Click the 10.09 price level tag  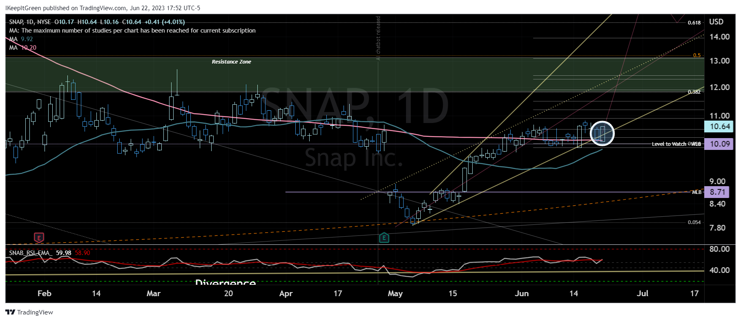(719, 144)
